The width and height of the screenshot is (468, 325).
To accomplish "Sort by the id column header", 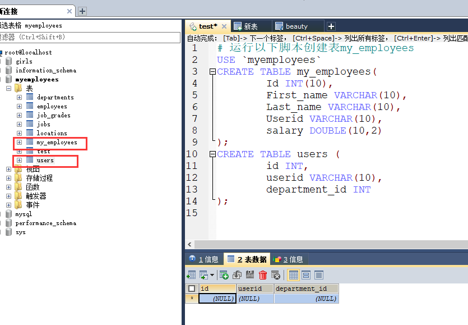I will click(x=217, y=289).
